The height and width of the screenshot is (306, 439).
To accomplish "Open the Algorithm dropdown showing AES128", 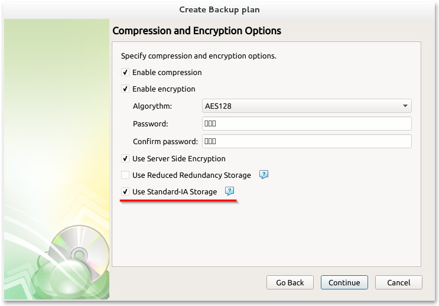I will (307, 106).
